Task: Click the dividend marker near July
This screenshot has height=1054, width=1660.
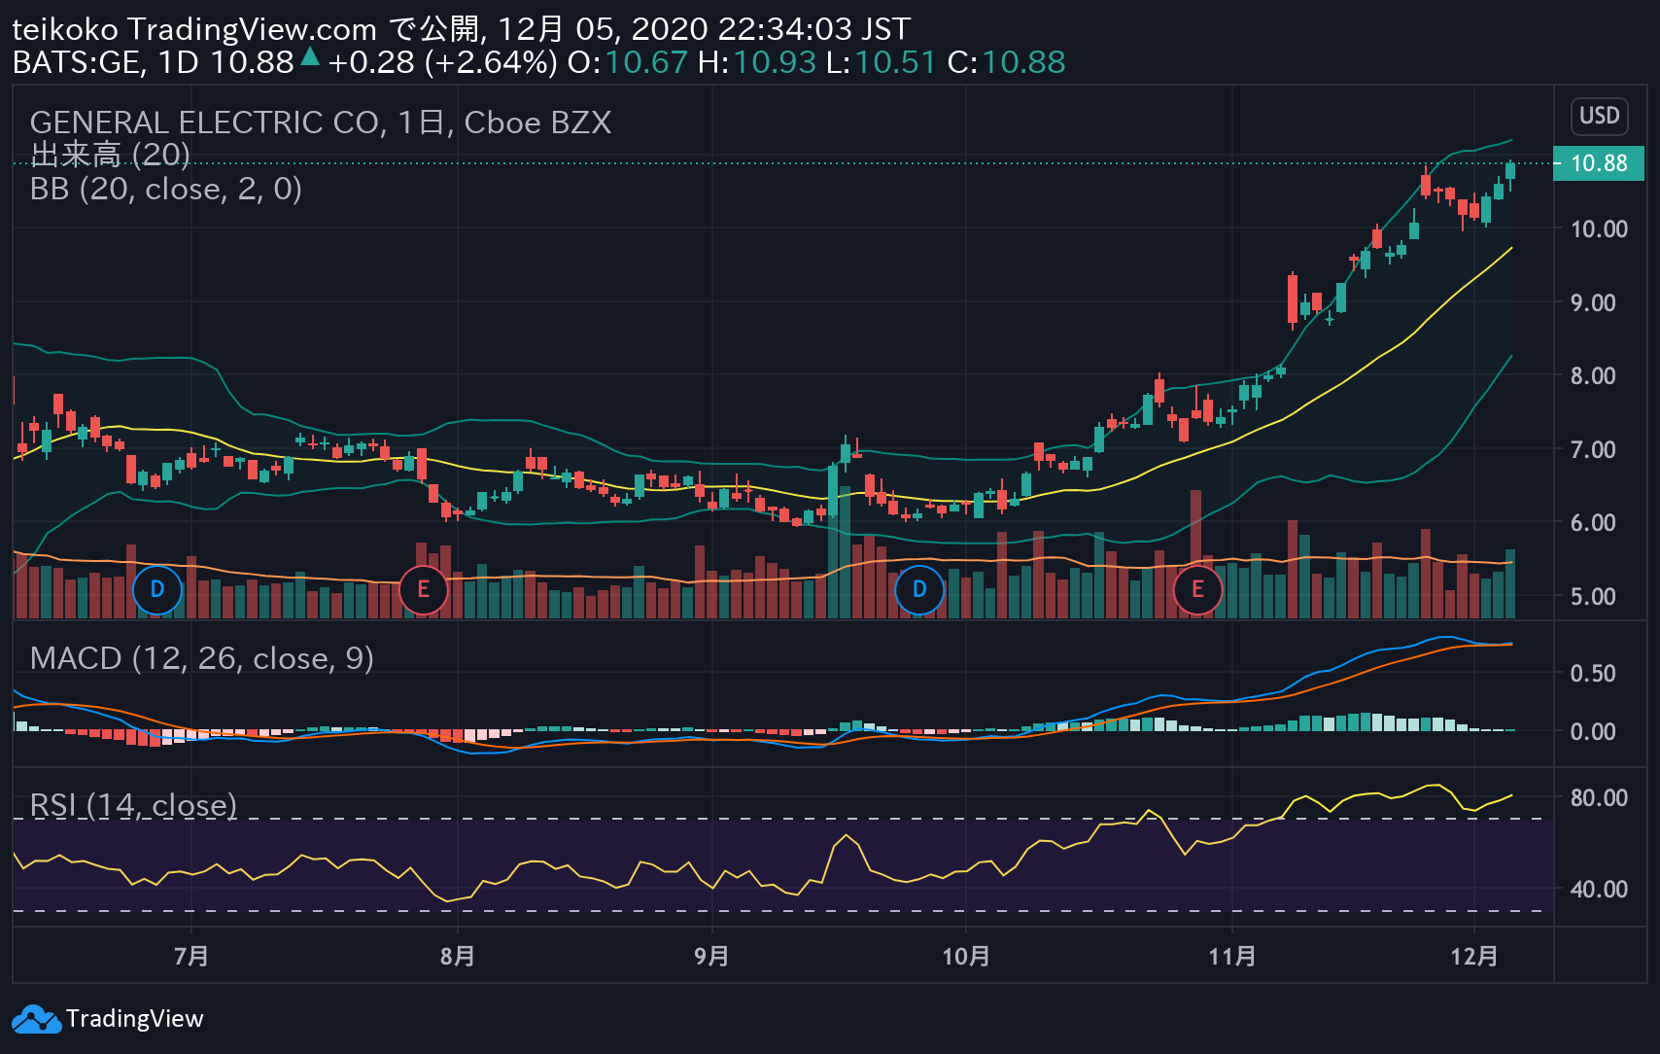Action: pos(156,589)
